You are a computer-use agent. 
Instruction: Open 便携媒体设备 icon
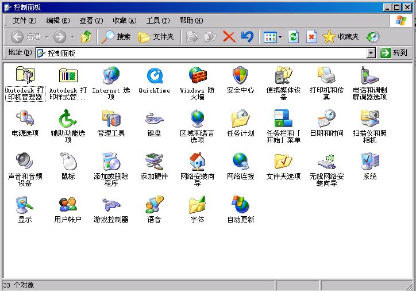click(x=283, y=75)
